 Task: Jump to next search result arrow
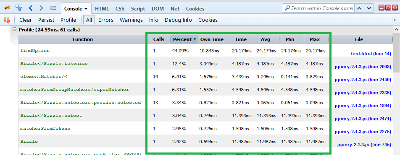(368, 8)
